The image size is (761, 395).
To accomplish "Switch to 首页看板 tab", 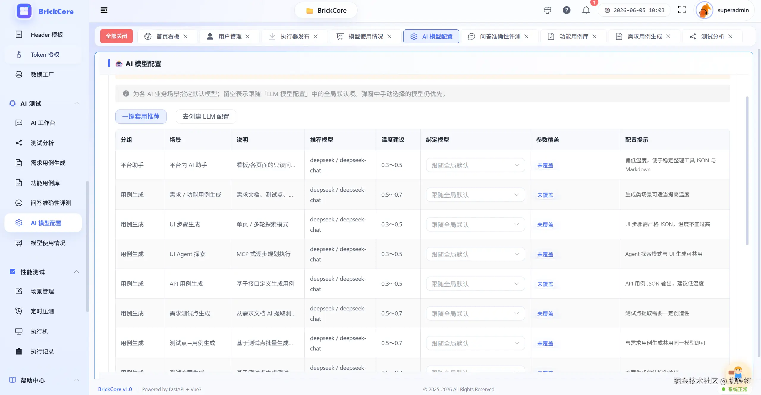I will (168, 36).
